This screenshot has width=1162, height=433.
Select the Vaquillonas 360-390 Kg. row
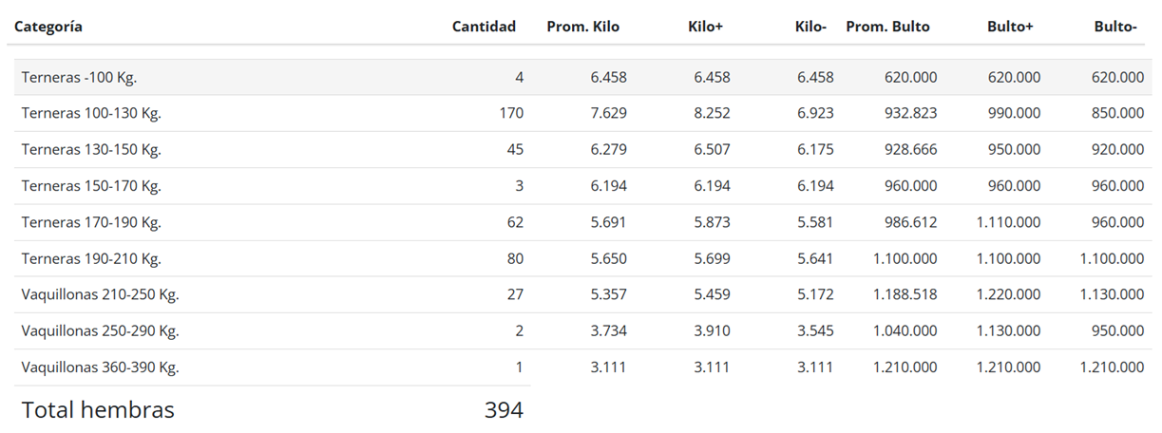click(x=100, y=367)
